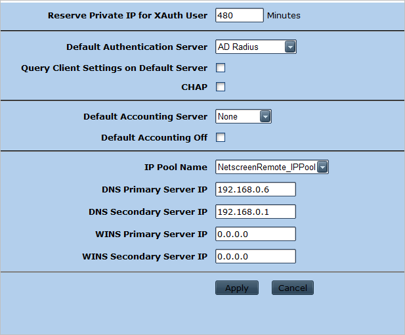This screenshot has width=405, height=335.
Task: Focus the DNS Secondary Server IP field
Action: pyautogui.click(x=255, y=212)
